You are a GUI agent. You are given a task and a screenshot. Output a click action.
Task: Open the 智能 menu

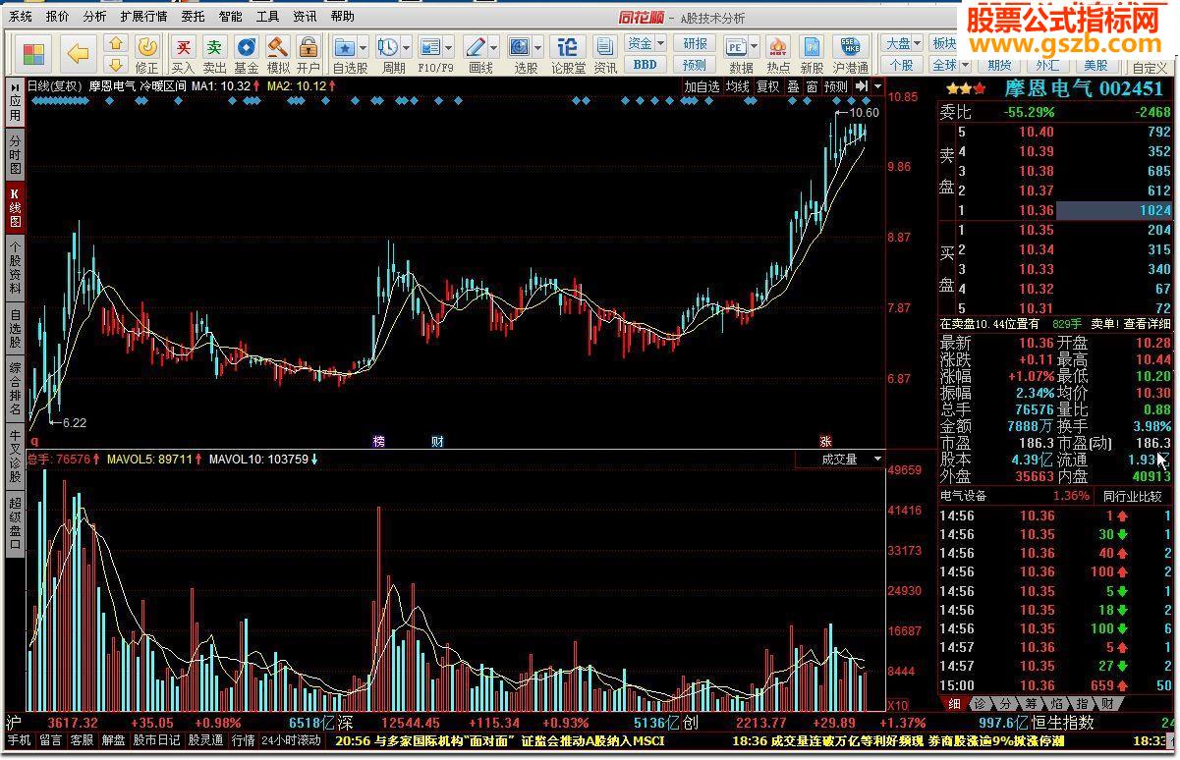pos(231,17)
